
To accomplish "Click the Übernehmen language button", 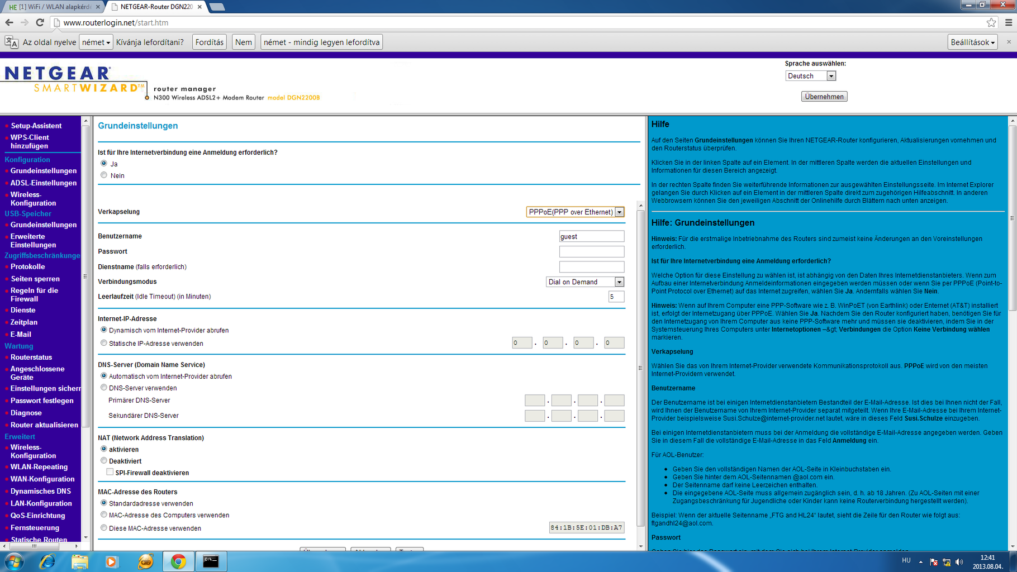I will (824, 97).
